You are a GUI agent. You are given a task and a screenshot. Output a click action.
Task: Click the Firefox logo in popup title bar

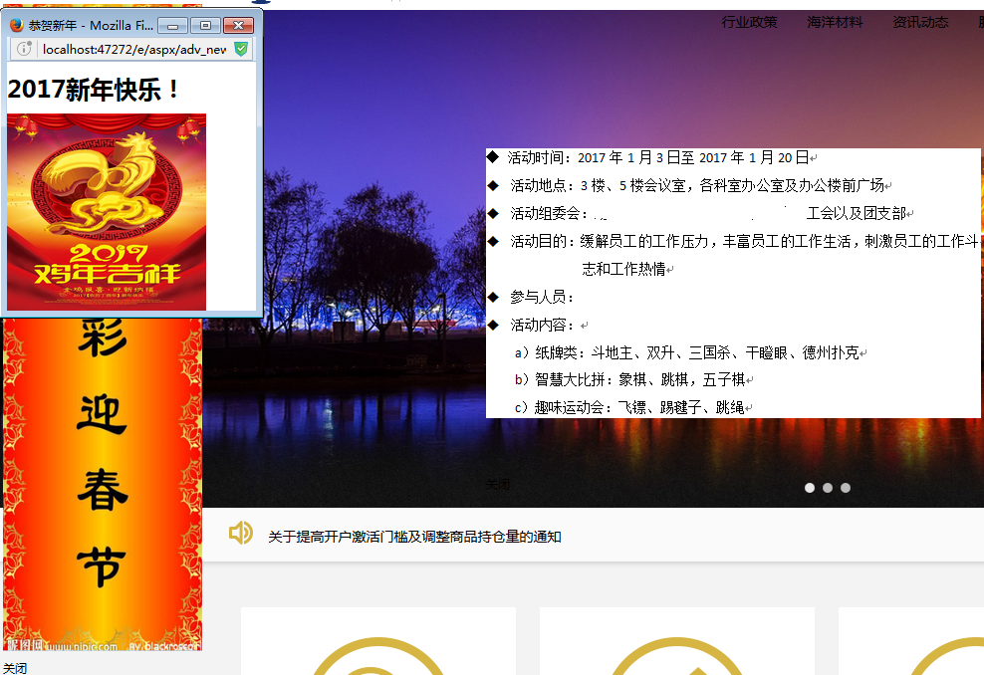(16, 26)
